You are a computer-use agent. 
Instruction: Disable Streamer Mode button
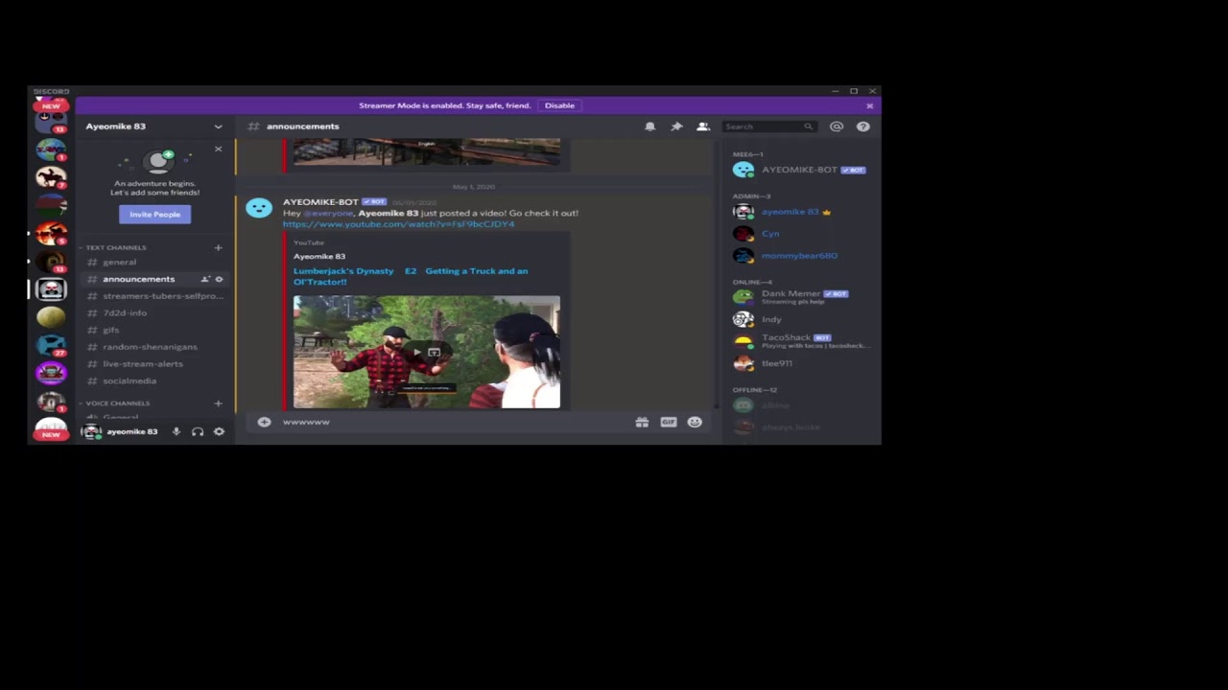point(559,105)
